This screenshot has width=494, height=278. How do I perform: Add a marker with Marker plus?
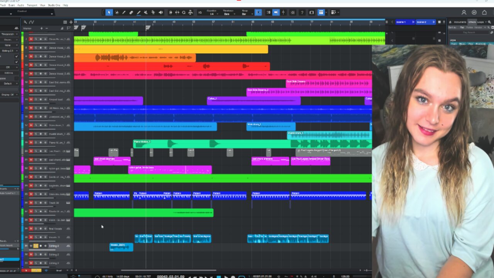(x=42, y=28)
